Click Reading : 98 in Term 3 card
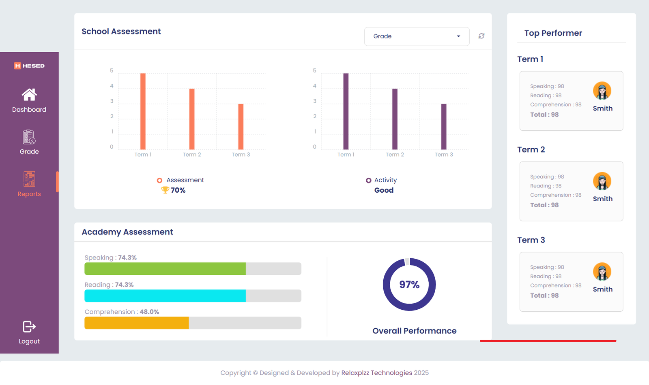 tap(546, 277)
